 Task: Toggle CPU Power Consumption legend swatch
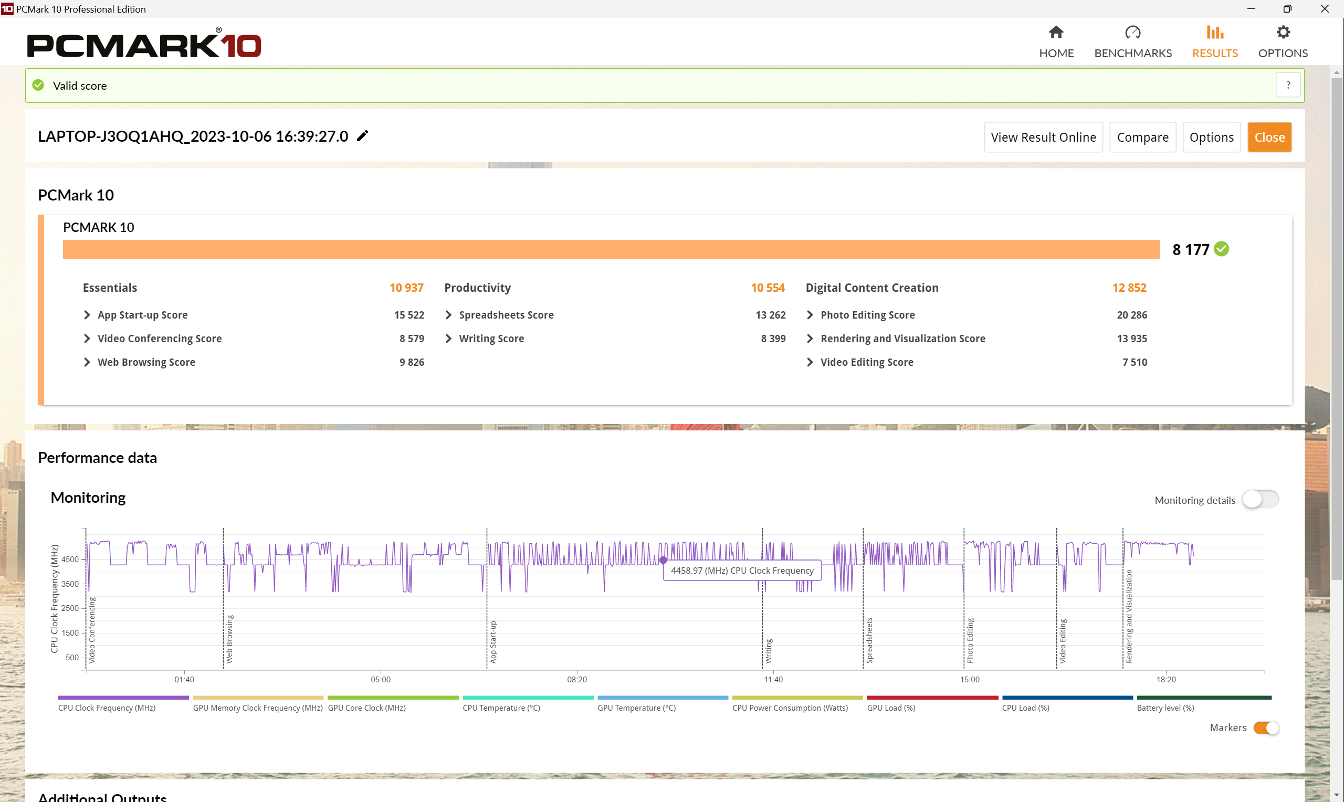(797, 698)
